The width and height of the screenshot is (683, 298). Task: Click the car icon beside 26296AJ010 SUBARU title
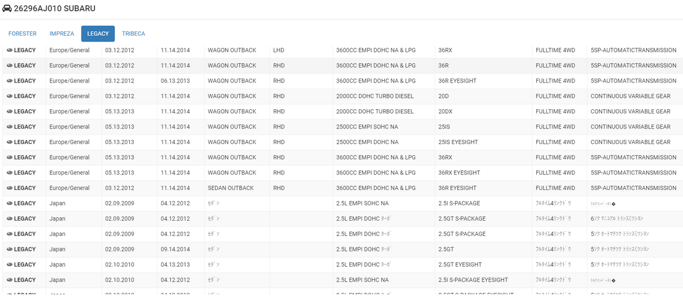(x=7, y=9)
